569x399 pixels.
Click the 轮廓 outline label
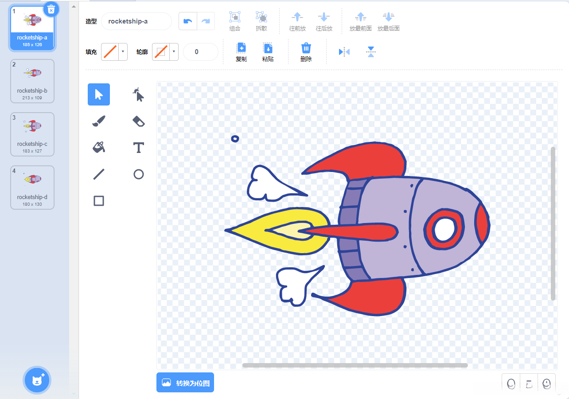[142, 52]
